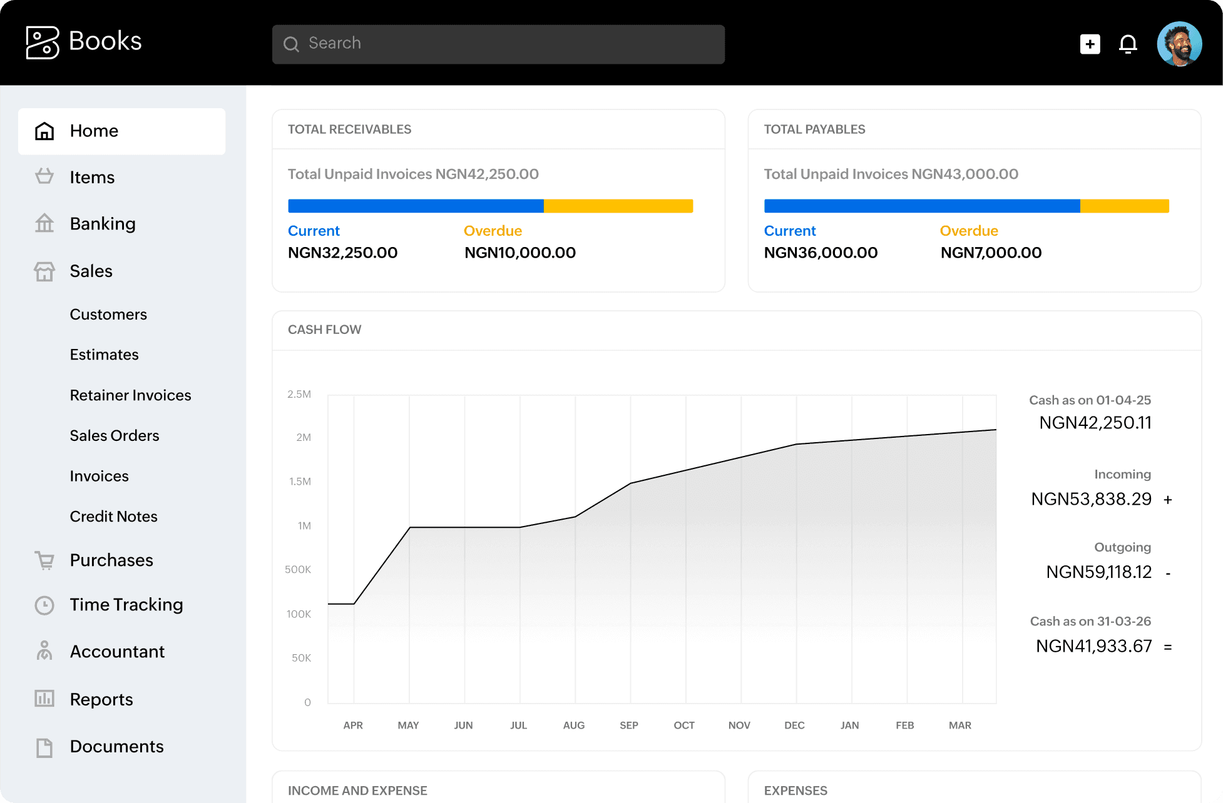Open the Reports section label
The width and height of the screenshot is (1223, 803).
101,699
